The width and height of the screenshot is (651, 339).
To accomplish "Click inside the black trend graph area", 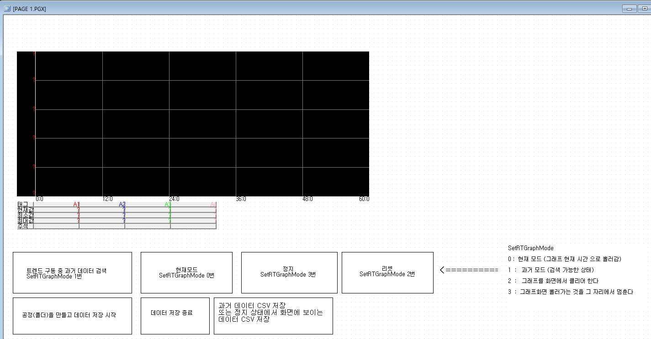I will (201, 123).
